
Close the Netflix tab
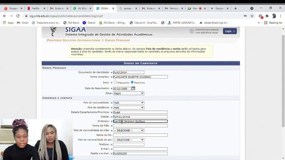point(45,8)
